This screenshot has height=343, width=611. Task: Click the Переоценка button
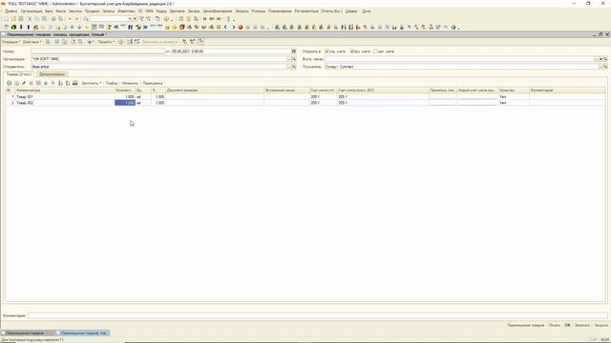153,83
